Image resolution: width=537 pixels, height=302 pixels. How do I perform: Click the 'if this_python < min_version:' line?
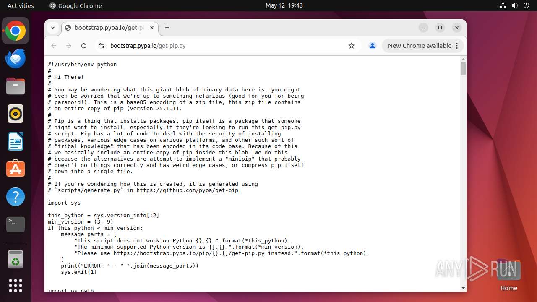(95, 228)
